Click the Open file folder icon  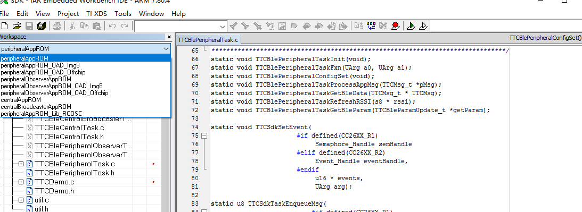(x=17, y=26)
